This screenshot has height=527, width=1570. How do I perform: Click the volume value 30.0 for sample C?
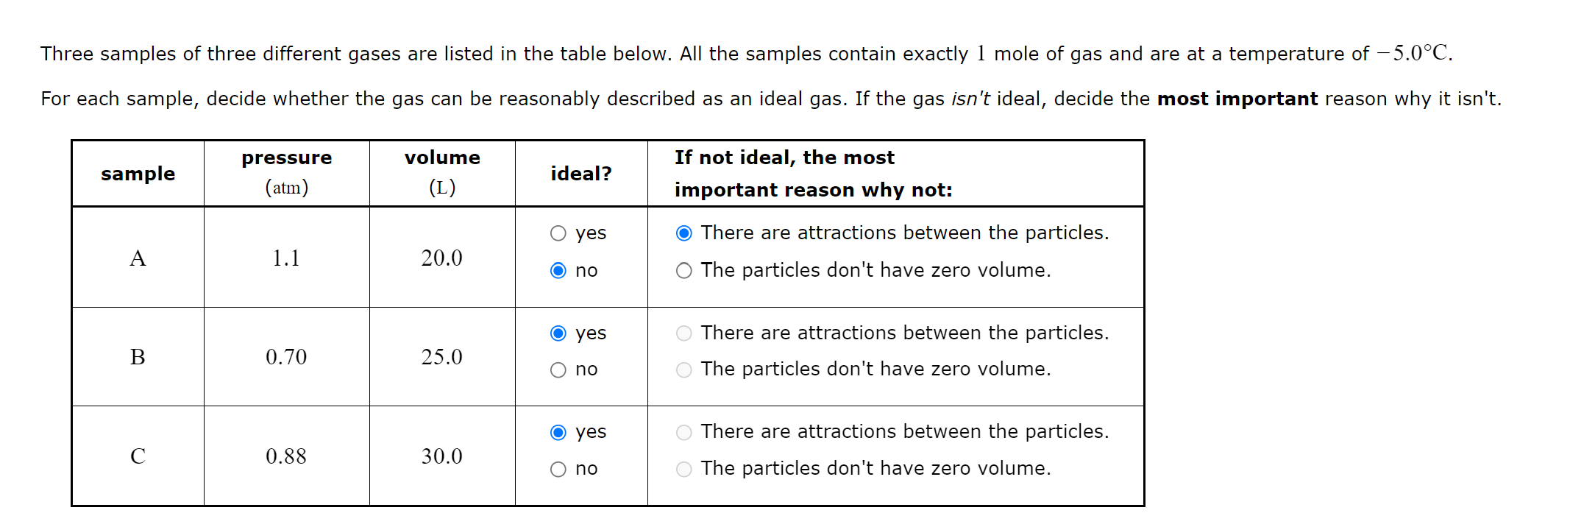click(x=441, y=456)
